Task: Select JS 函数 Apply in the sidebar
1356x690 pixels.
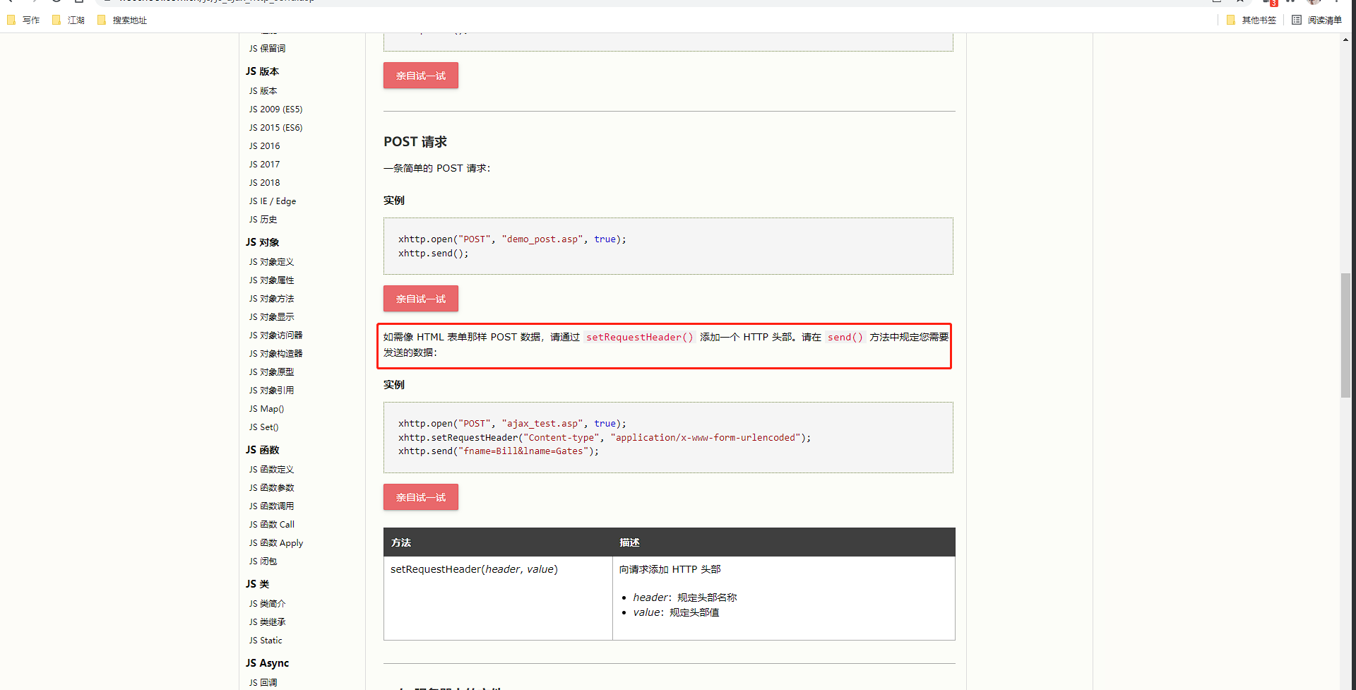Action: tap(276, 543)
